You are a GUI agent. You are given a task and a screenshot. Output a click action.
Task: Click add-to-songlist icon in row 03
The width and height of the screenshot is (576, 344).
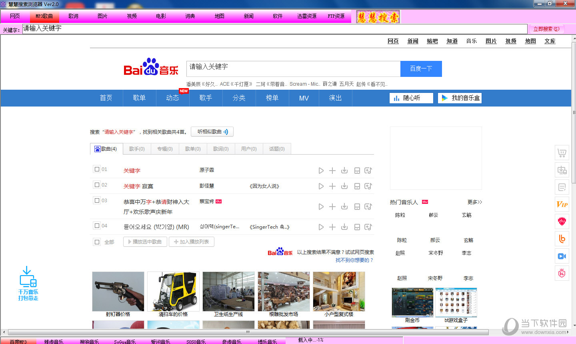pyautogui.click(x=368, y=207)
